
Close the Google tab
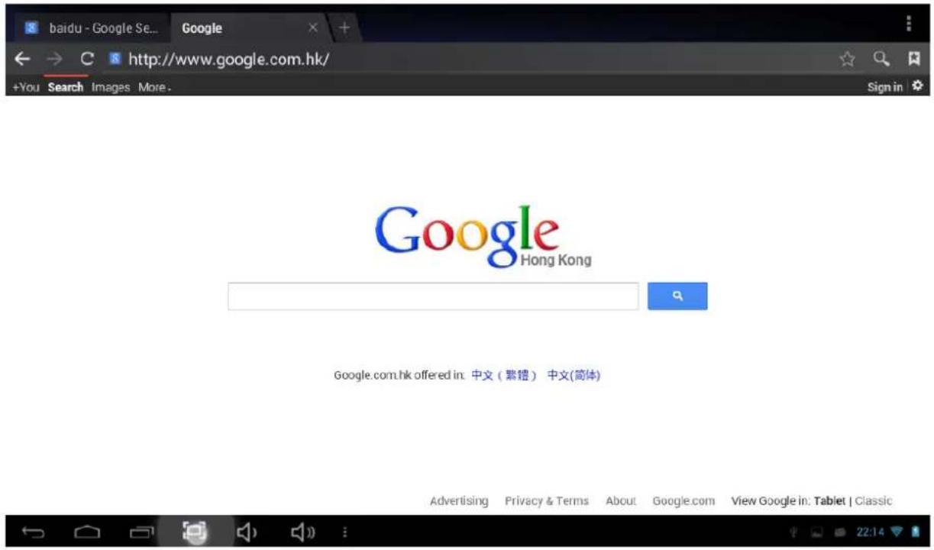click(x=312, y=28)
